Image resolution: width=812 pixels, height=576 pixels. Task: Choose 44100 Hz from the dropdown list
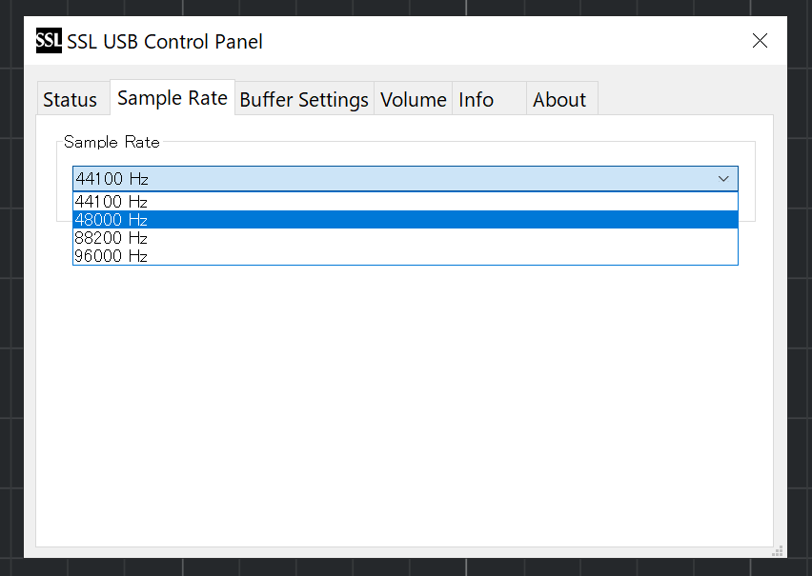click(x=405, y=201)
